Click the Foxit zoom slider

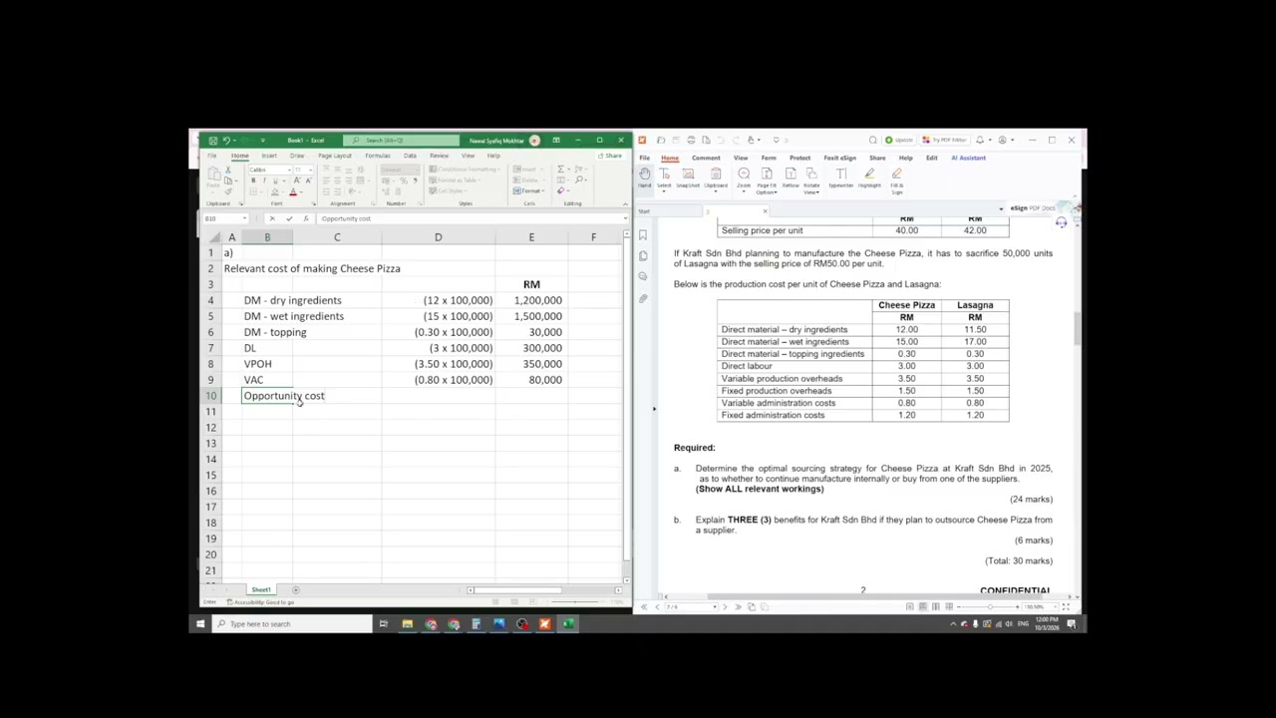tap(991, 607)
